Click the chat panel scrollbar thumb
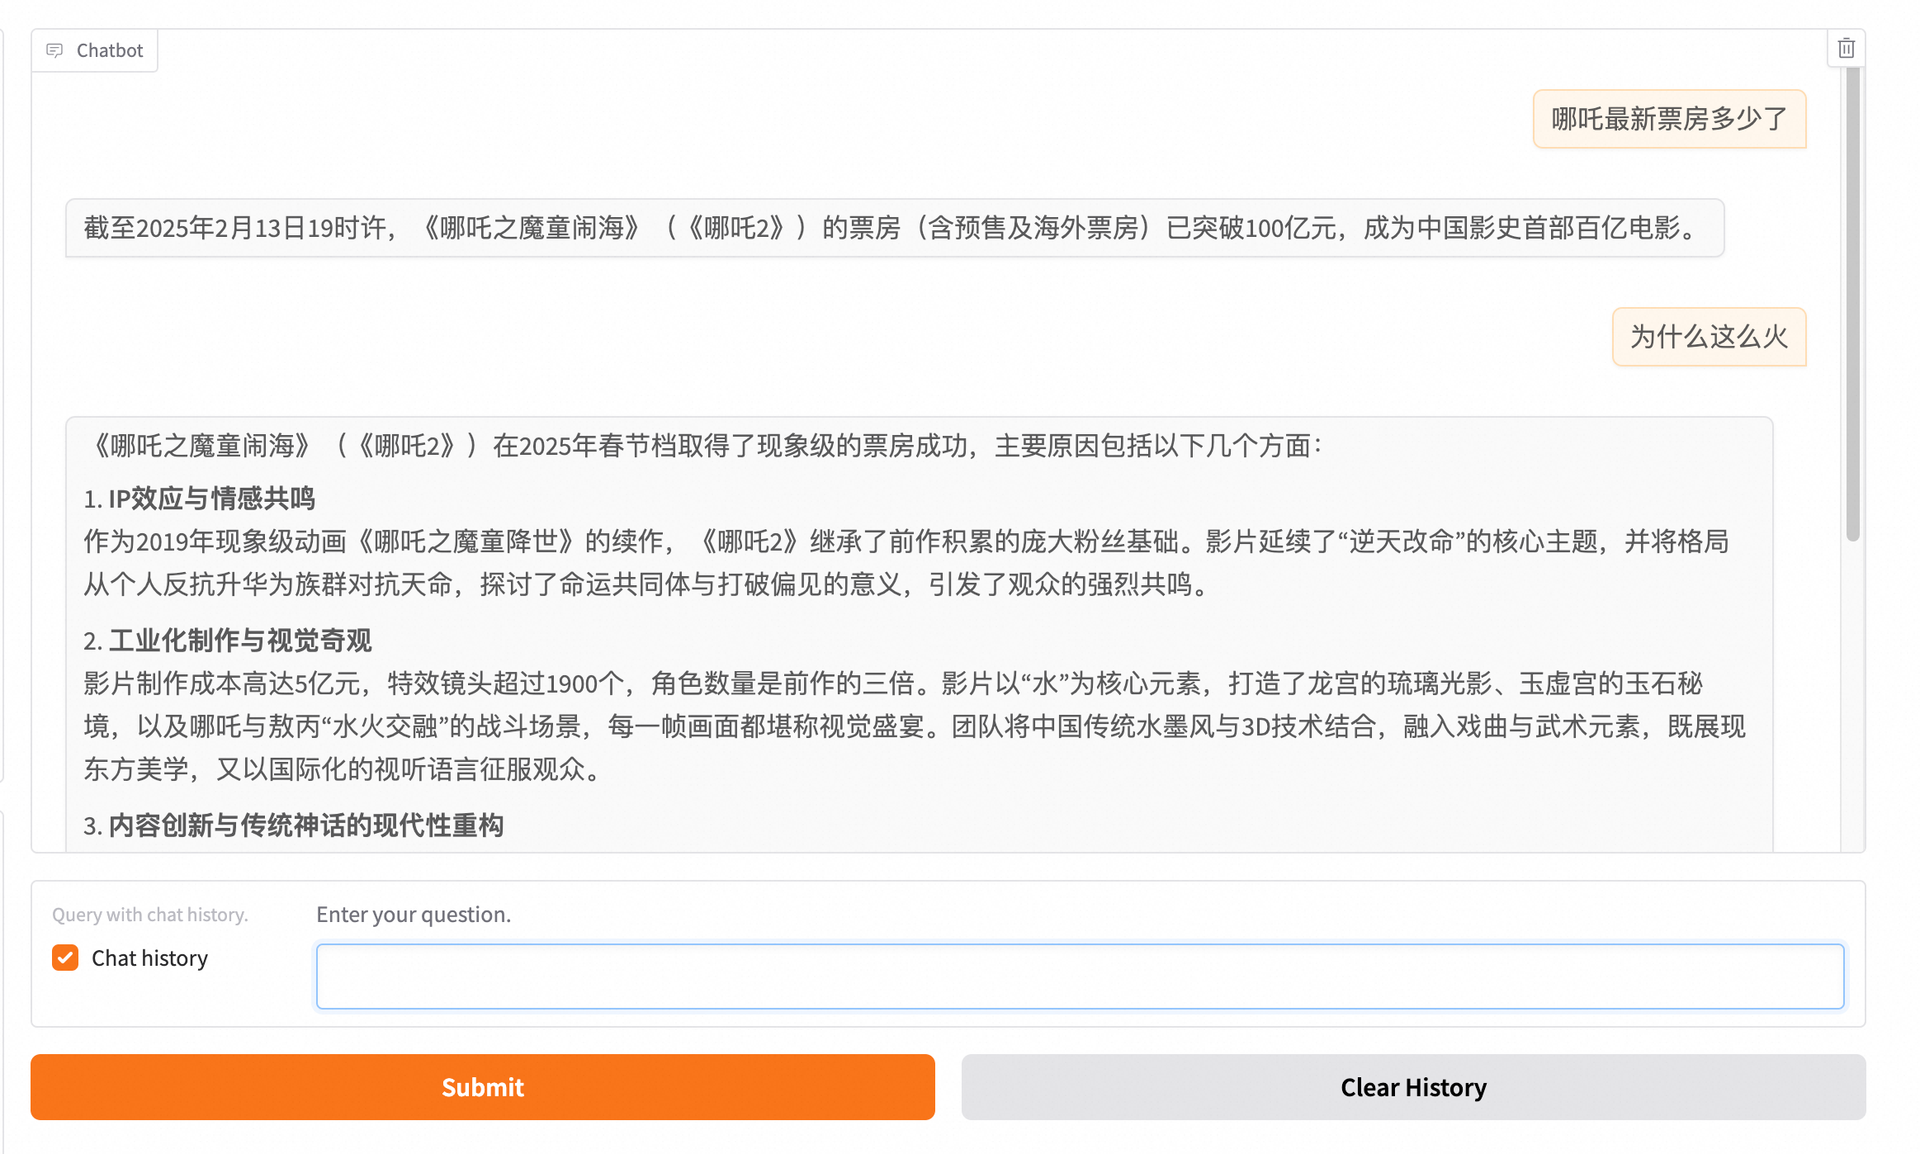The image size is (1920, 1154). click(1852, 305)
